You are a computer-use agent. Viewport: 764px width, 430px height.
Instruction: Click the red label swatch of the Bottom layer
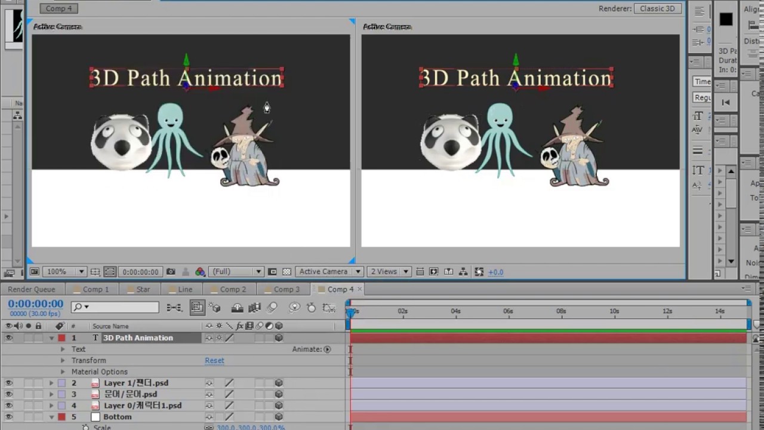(x=61, y=417)
